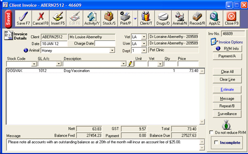The height and width of the screenshot is (154, 248).
Task: Click the red Saved status indicator
Action: click(8, 19)
